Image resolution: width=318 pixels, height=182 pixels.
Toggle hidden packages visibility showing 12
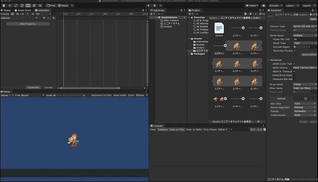pyautogui.click(x=262, y=14)
